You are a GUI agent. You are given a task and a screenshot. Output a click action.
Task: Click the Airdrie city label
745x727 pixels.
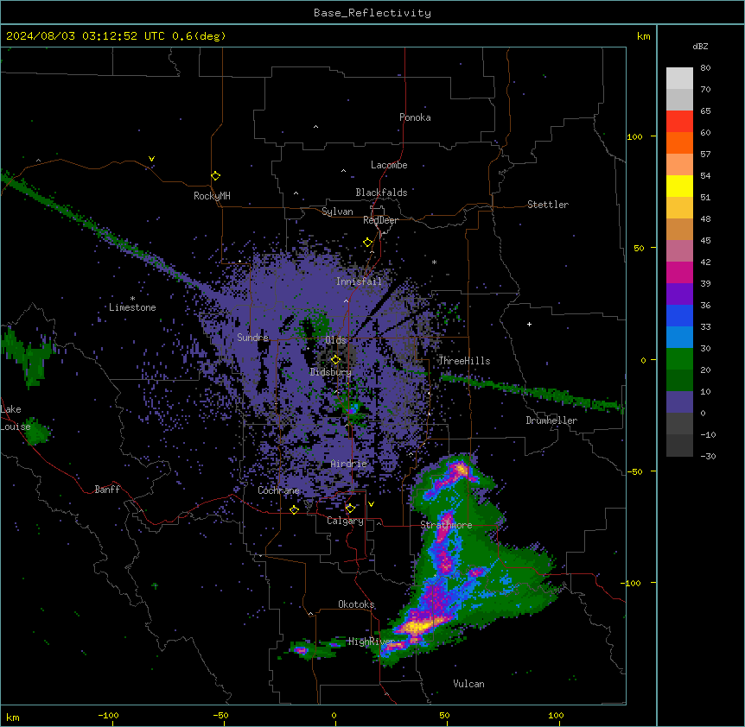(349, 464)
